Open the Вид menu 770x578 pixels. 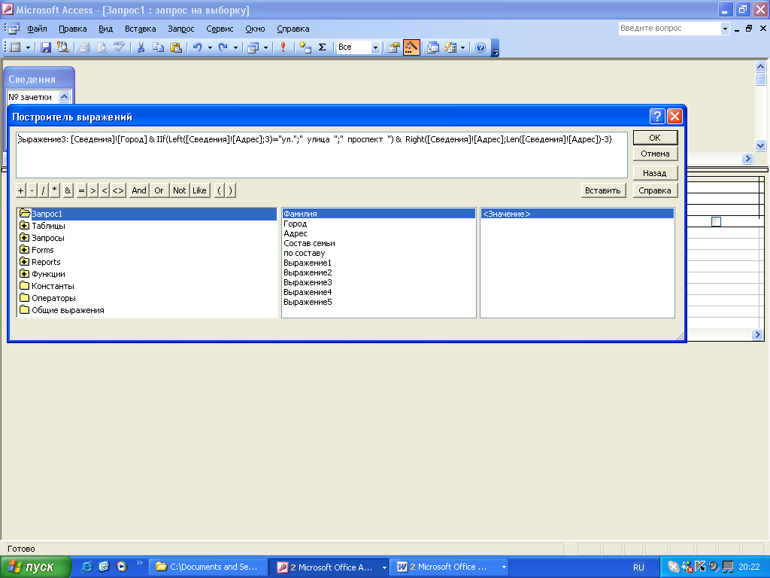click(105, 29)
